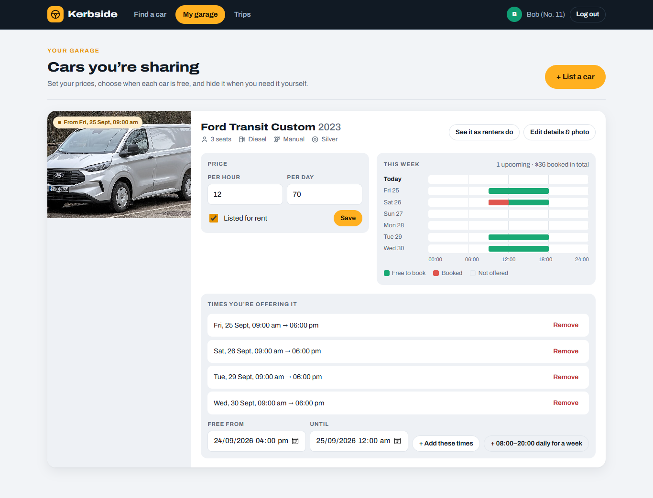Click the green Free to book legend swatch
Screen dimensions: 653x498
point(387,273)
